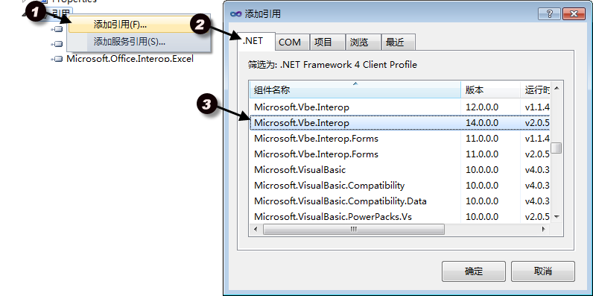593x296 pixels.
Task: Click the Microsoft.Office.Interop.Excel reference icon
Action: point(57,59)
